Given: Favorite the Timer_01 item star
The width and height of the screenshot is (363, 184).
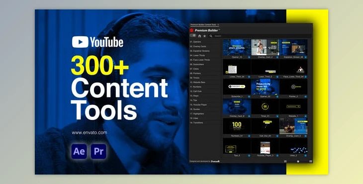Looking at the screenshot, I should pos(277,116).
